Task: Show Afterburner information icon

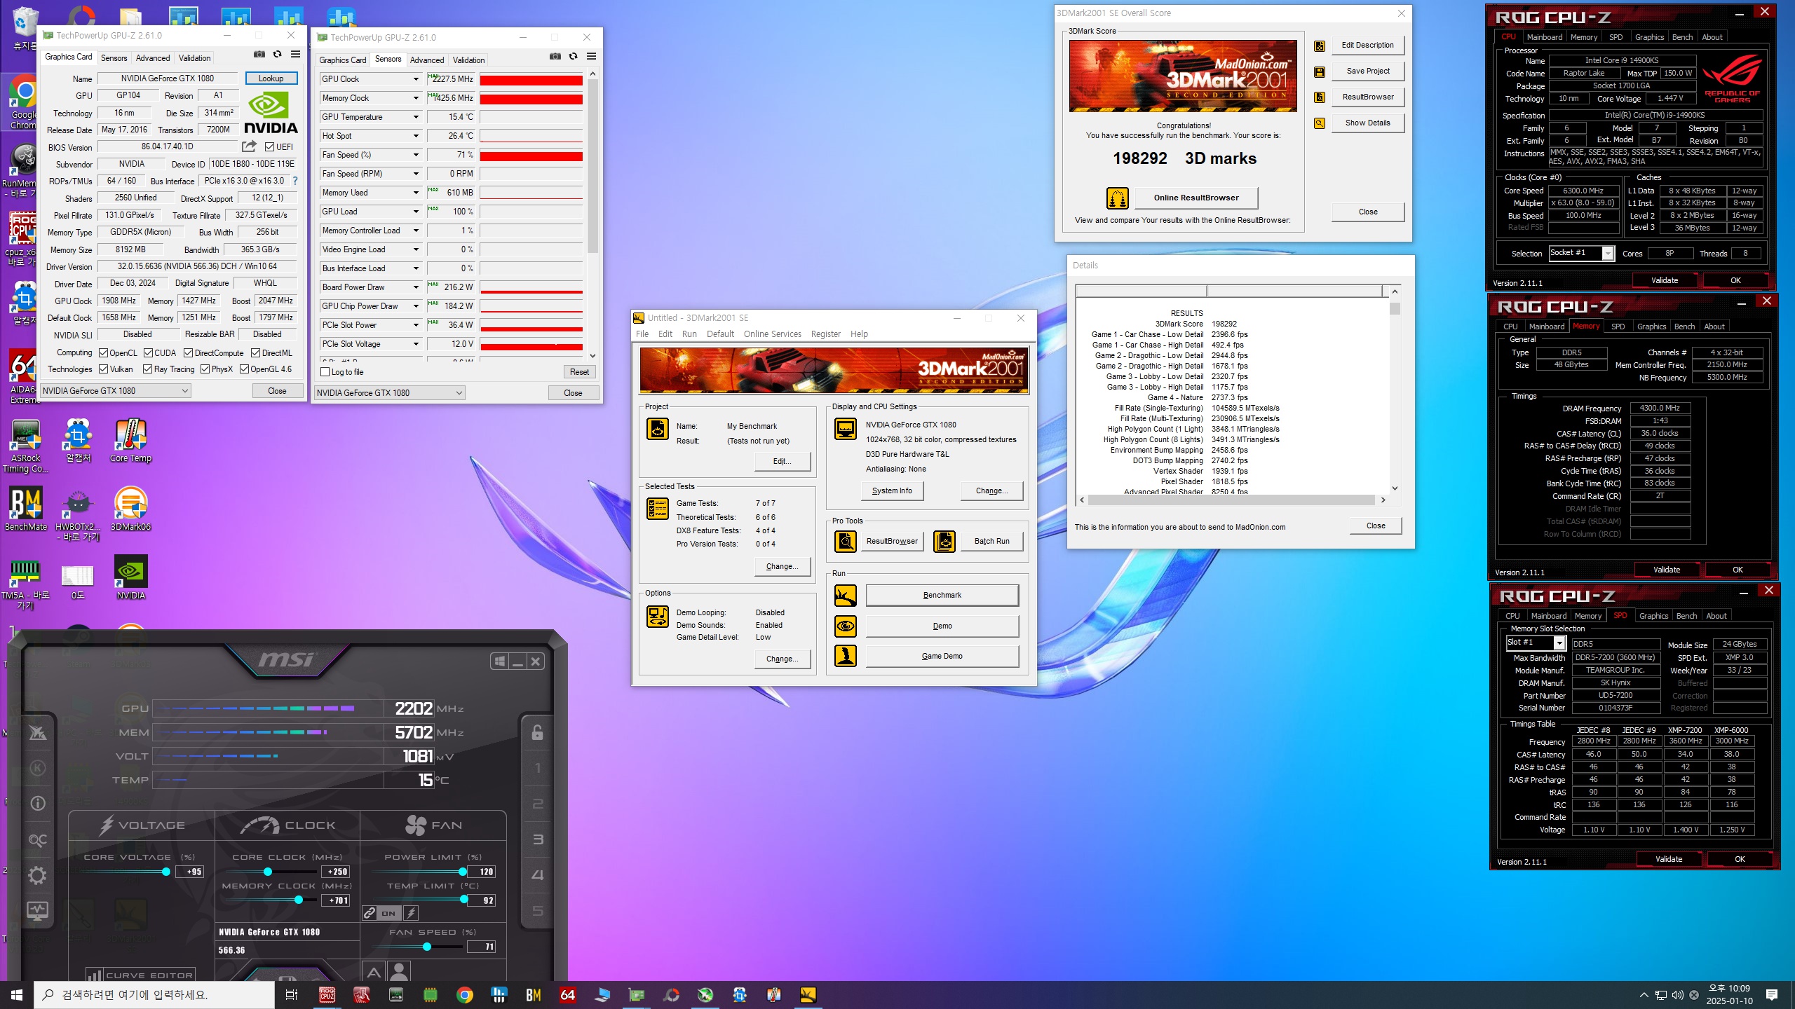Action: (37, 804)
